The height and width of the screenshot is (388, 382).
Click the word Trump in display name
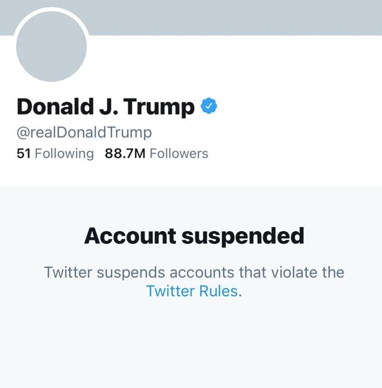coord(159,107)
